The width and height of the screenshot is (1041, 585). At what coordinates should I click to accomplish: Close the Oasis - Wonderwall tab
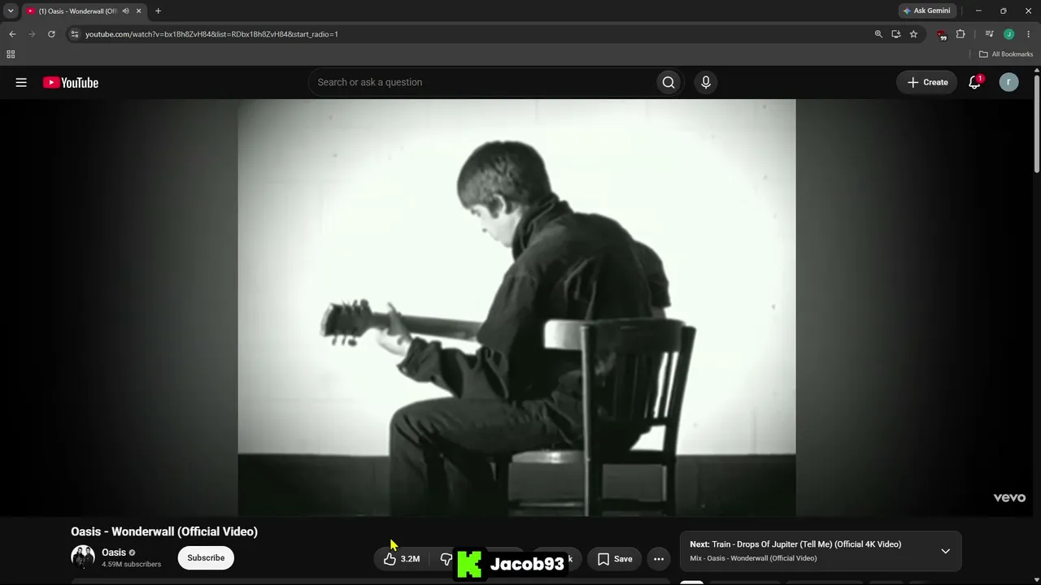pos(138,11)
